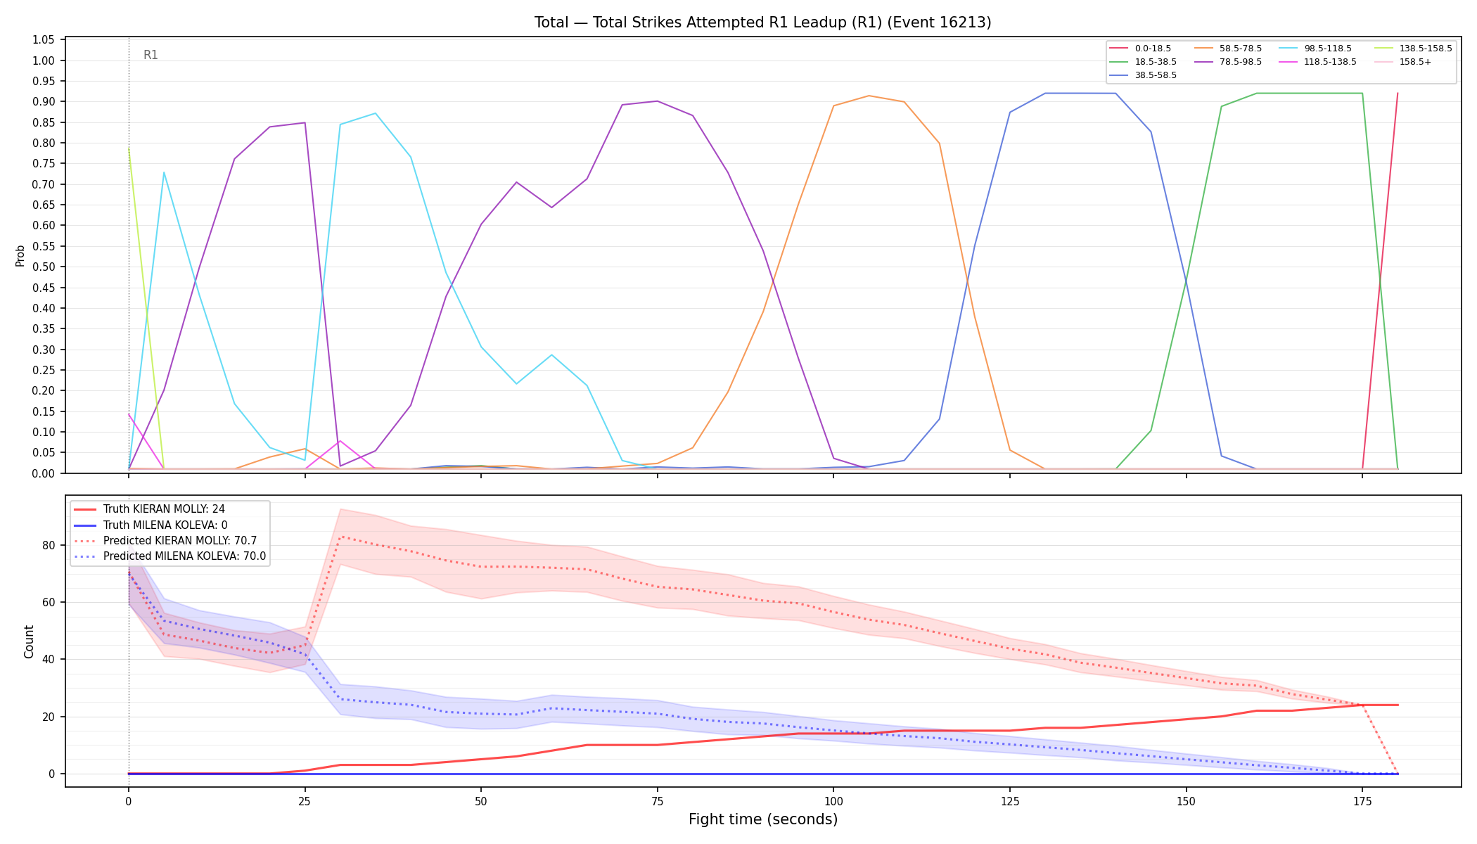
Task: Click the '118.5-138.5' legend label
Action: point(1330,62)
